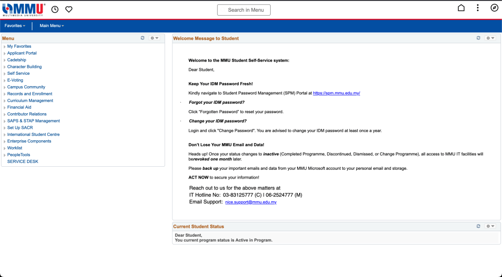The width and height of the screenshot is (502, 277).
Task: Open the Recently Visited clock icon
Action: click(55, 9)
